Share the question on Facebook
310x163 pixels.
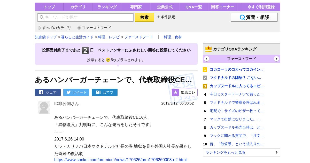tap(48, 92)
